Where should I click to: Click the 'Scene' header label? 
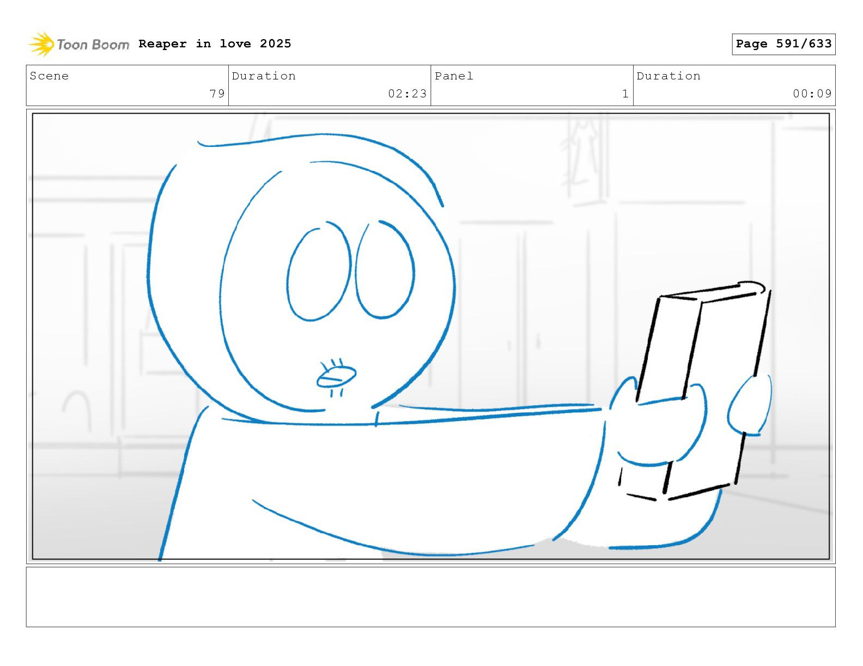tap(50, 76)
